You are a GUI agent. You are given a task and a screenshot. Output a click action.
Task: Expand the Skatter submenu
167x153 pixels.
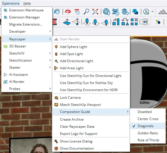27,68
